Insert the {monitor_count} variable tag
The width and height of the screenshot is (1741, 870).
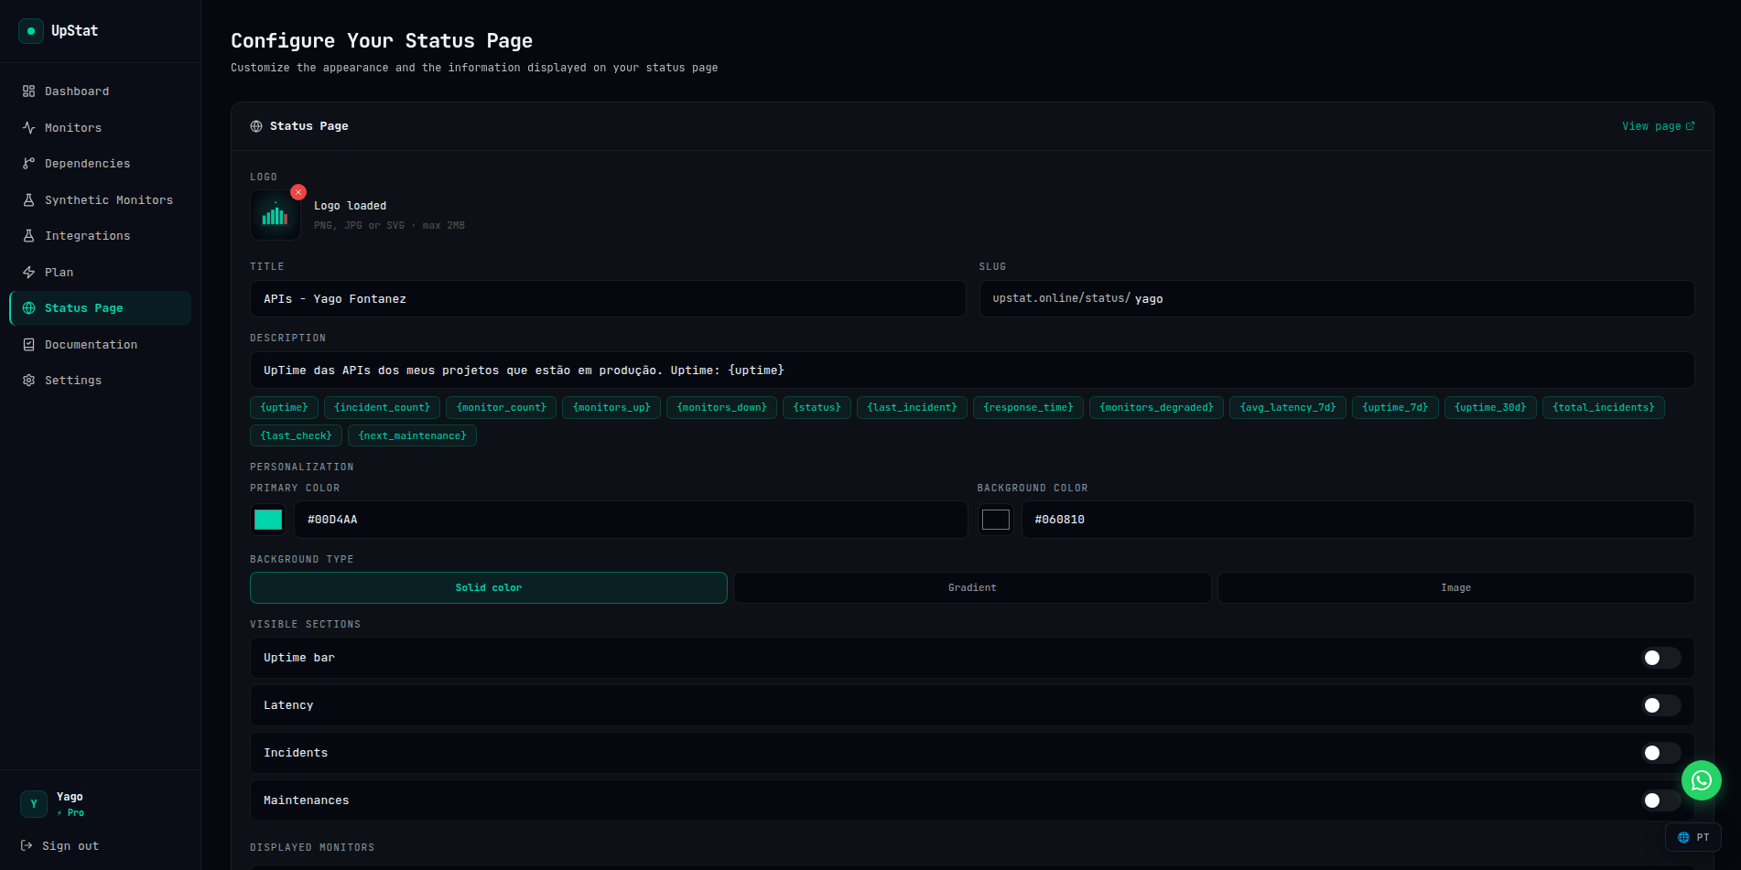pos(502,408)
